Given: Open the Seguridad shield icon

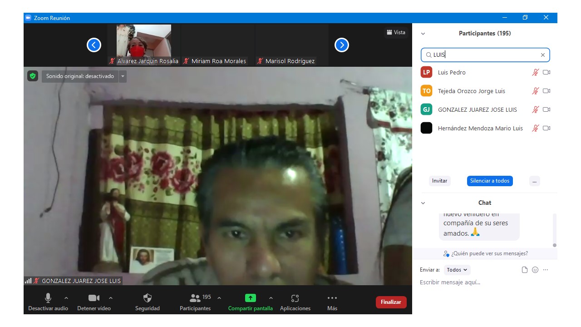Looking at the screenshot, I should coord(148,298).
